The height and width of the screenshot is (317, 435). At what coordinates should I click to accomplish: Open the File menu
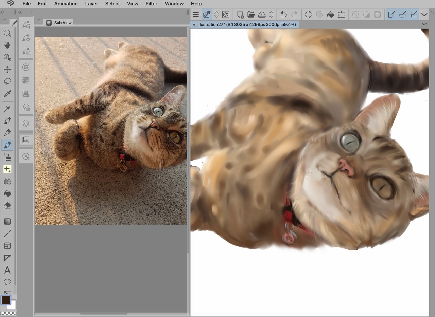click(27, 4)
